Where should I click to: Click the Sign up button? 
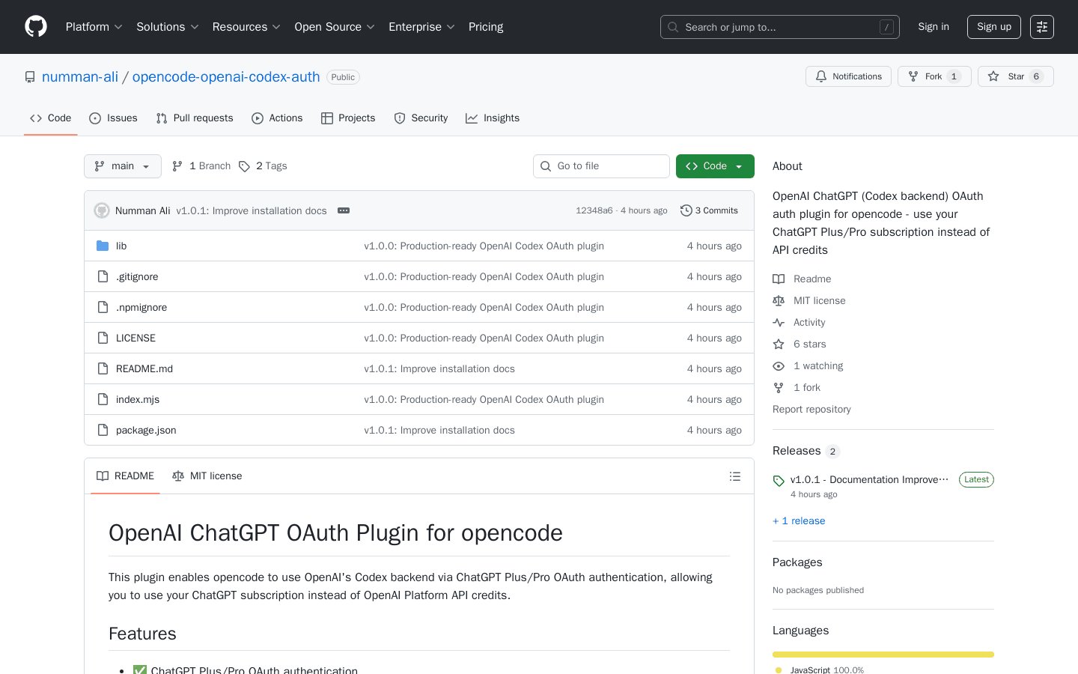(x=993, y=26)
